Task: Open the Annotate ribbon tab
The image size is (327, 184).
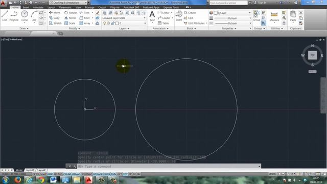Action: [x=38, y=7]
